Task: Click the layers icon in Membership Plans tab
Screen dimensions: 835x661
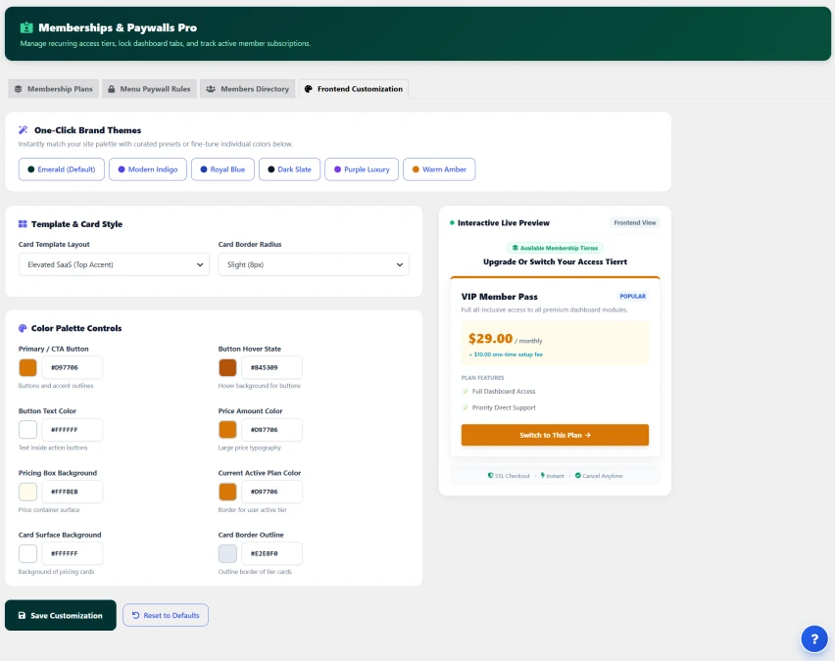Action: [18, 89]
